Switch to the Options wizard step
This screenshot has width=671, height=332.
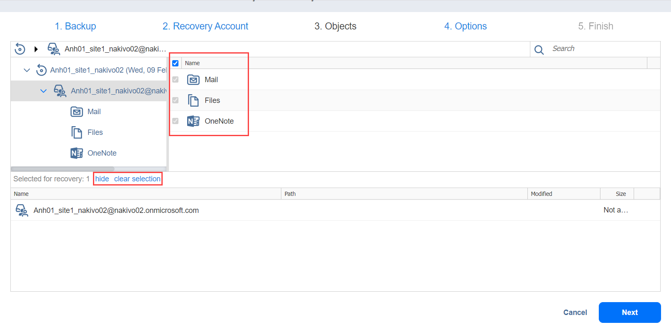pos(465,26)
